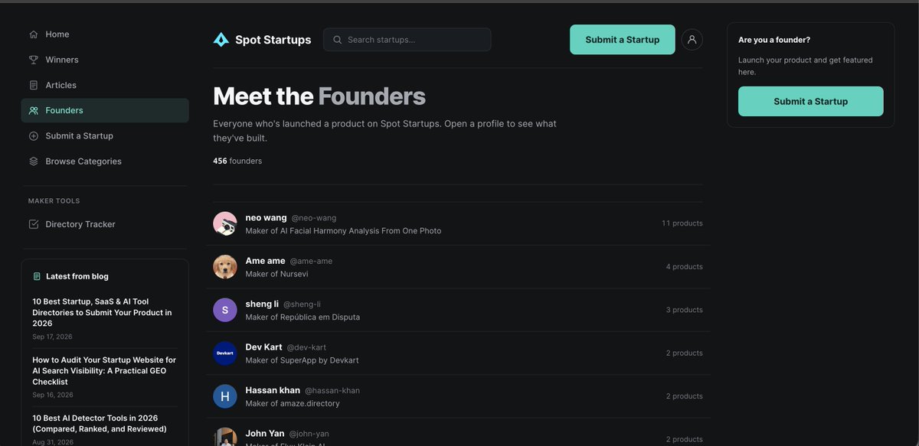This screenshot has width=919, height=446.
Task: Click '4 products' count for Ame ame
Action: pyautogui.click(x=685, y=267)
